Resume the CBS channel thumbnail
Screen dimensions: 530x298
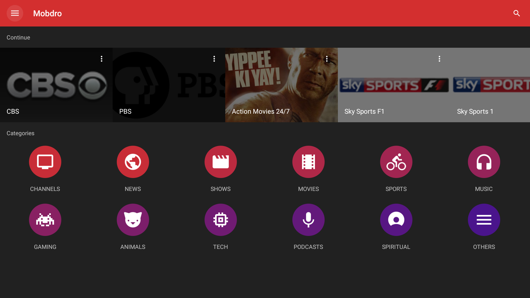[x=56, y=85]
